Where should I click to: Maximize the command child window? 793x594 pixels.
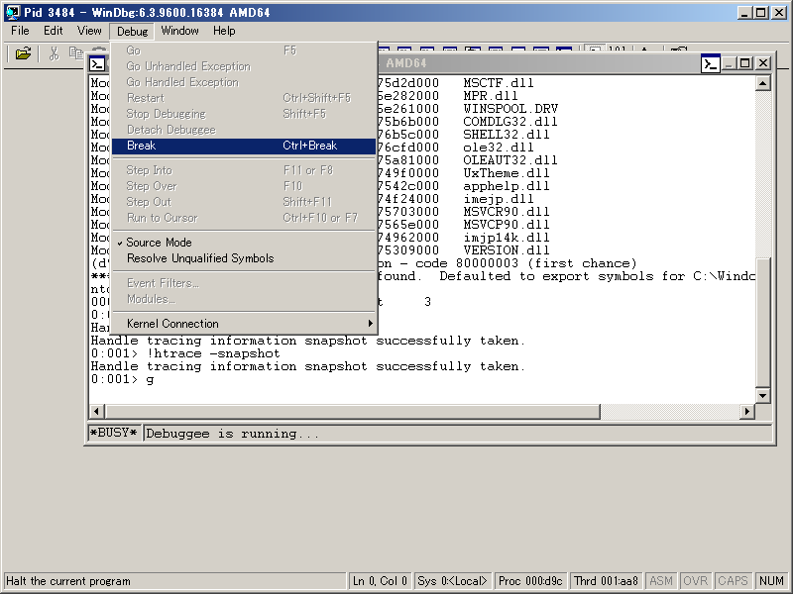coord(745,63)
